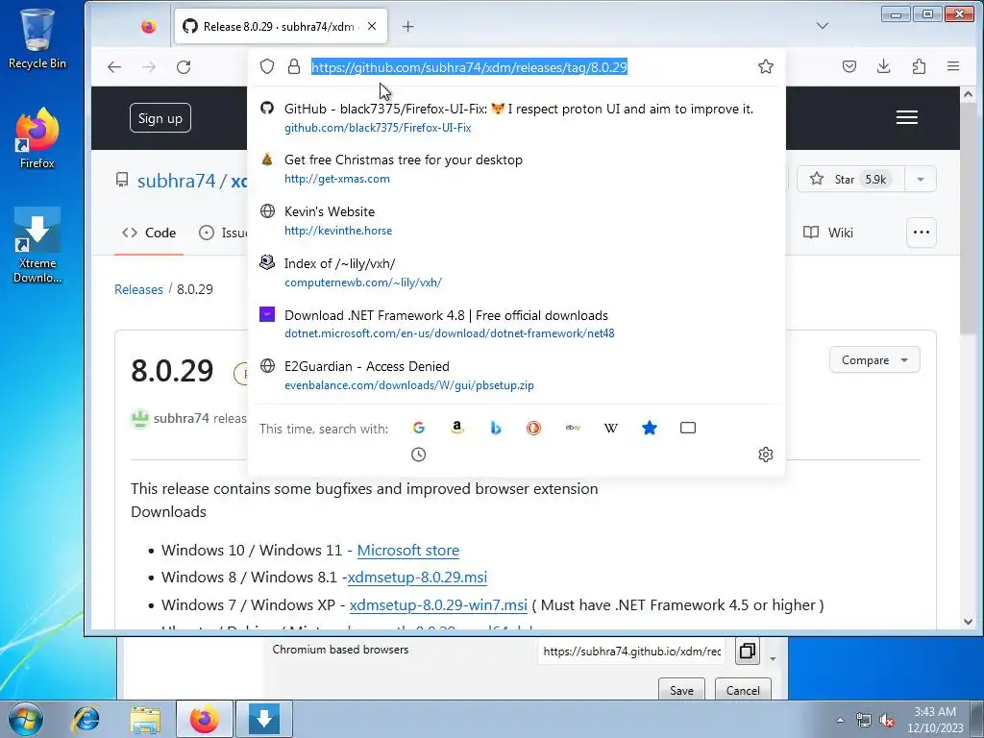Search with Amazon this time
Screen dimensions: 984x738
tap(456, 428)
